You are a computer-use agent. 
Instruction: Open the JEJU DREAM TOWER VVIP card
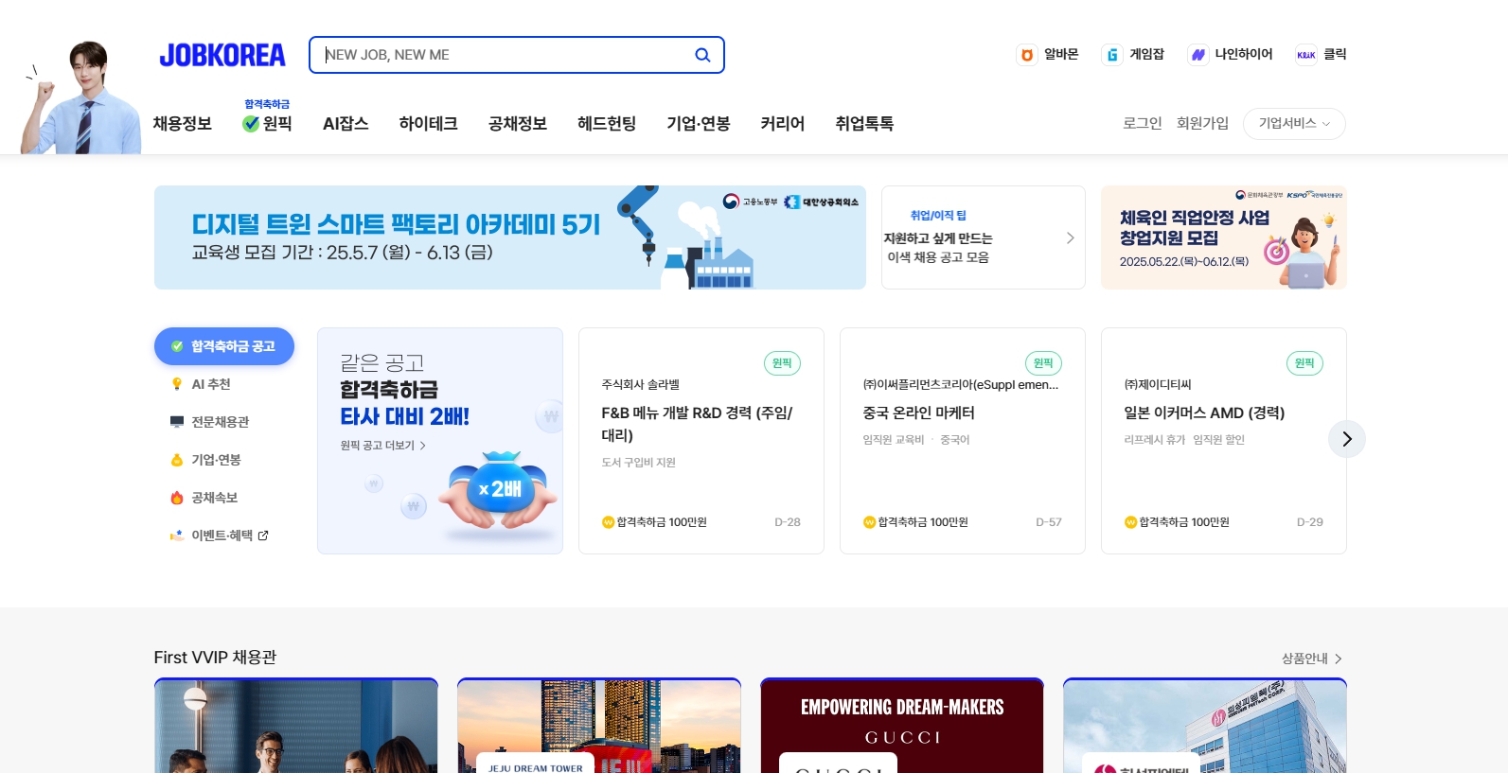[599, 726]
